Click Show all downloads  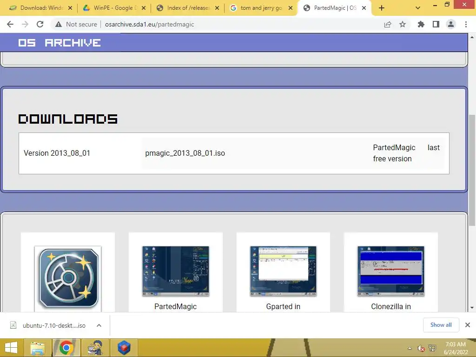click(441, 325)
